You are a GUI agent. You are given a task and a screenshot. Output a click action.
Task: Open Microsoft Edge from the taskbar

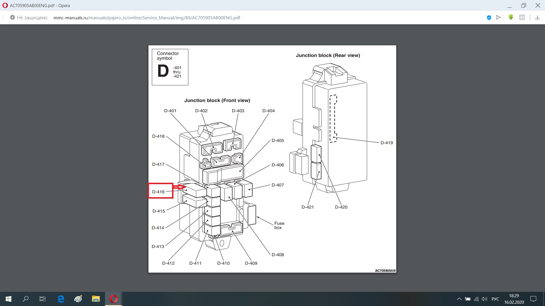(x=61, y=299)
